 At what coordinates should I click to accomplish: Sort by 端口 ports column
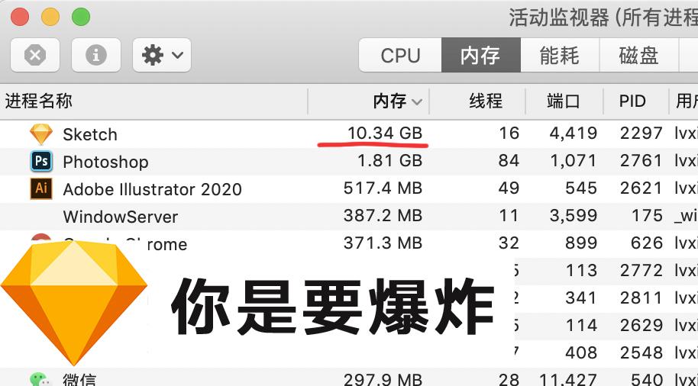pyautogui.click(x=564, y=101)
